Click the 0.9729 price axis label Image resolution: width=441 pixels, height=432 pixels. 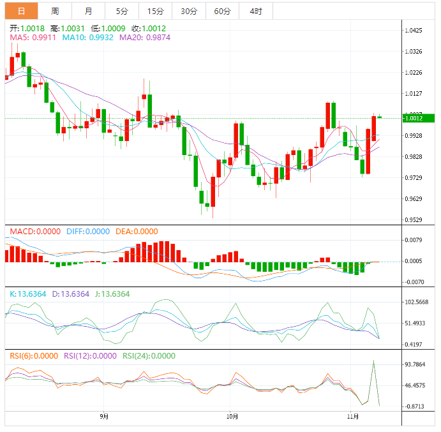[x=414, y=178]
